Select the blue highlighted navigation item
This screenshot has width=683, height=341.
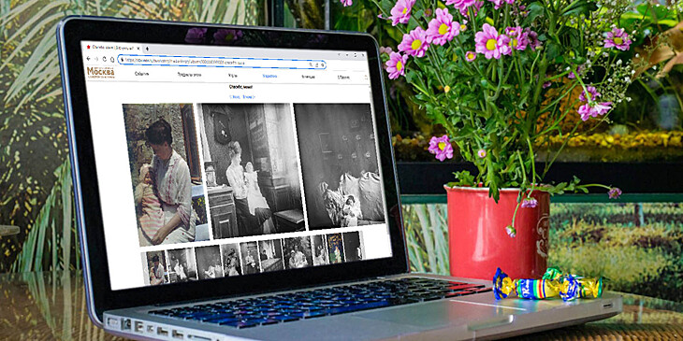click(269, 76)
